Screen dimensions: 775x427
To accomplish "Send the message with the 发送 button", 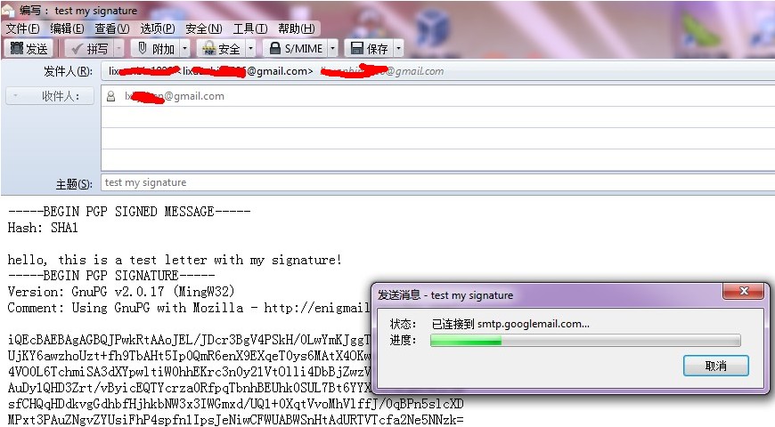I will 29,48.
